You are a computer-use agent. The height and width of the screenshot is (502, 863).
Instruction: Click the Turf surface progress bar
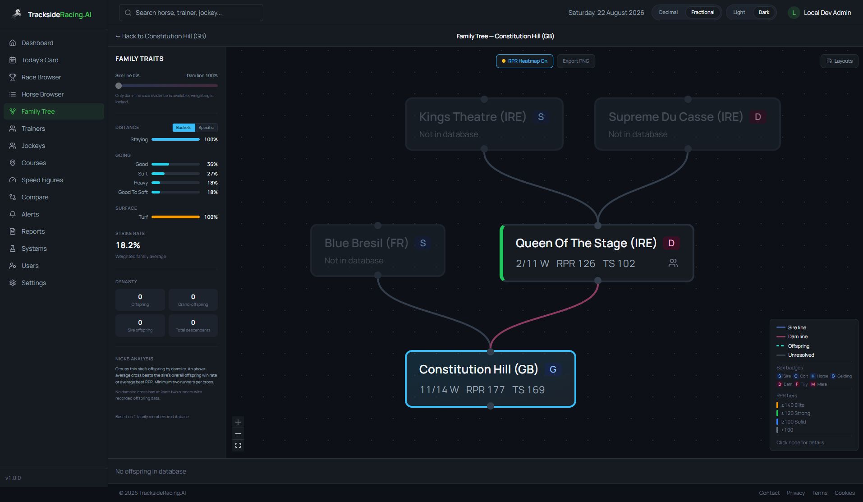(x=175, y=217)
